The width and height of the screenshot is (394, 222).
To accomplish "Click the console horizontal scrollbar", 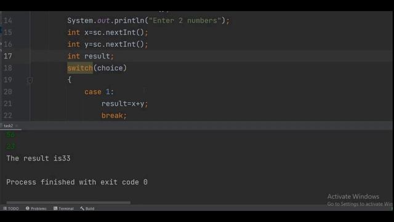I will 68,202.
